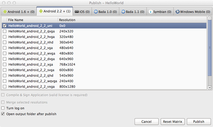This screenshot has height=127, width=213.
Task: Click the Symbian info icon
Action: (150, 12)
